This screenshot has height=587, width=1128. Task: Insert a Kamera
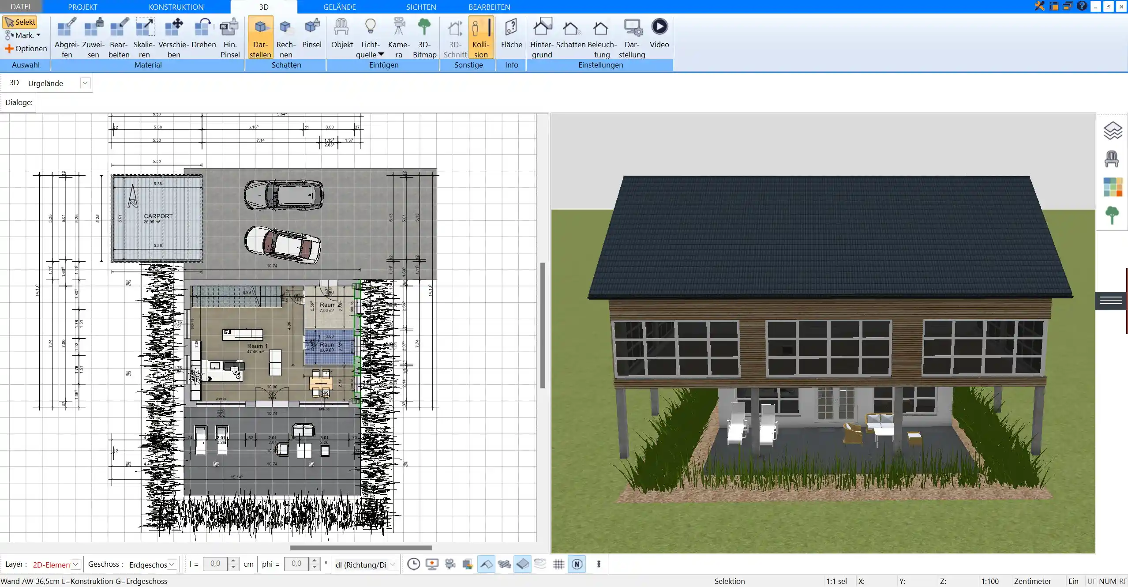coord(399,38)
